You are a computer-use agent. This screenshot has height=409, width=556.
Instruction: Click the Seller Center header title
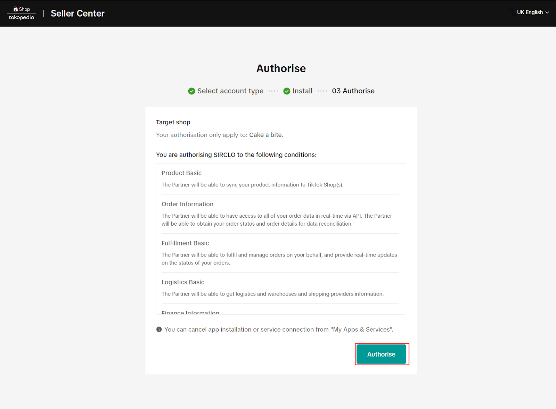[77, 13]
